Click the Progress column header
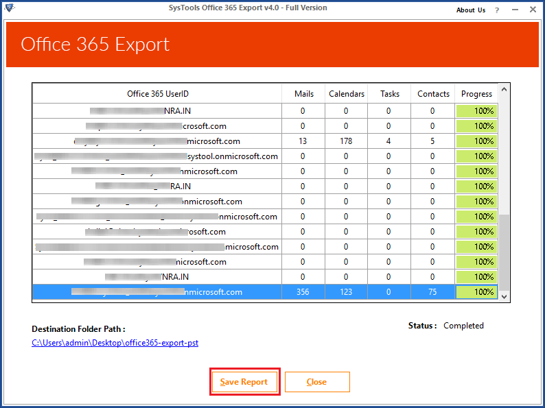Viewport: 545px width, 408px height. 476,94
